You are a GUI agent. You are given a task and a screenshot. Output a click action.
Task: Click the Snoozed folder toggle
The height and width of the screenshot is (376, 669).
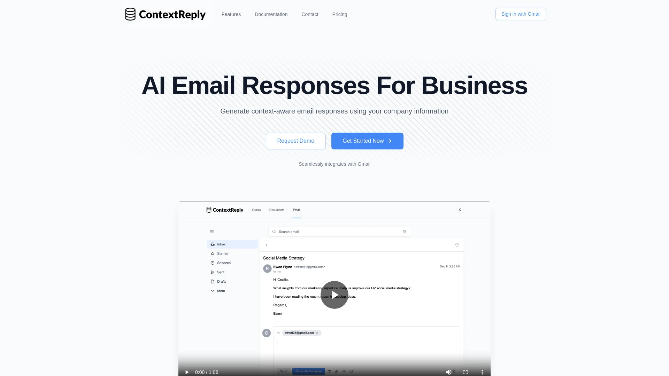coord(224,263)
